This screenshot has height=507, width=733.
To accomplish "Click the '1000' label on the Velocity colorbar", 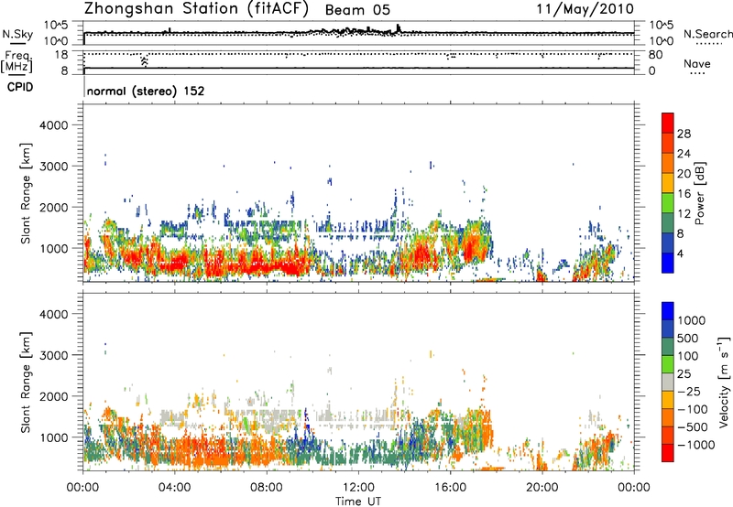I will [691, 320].
